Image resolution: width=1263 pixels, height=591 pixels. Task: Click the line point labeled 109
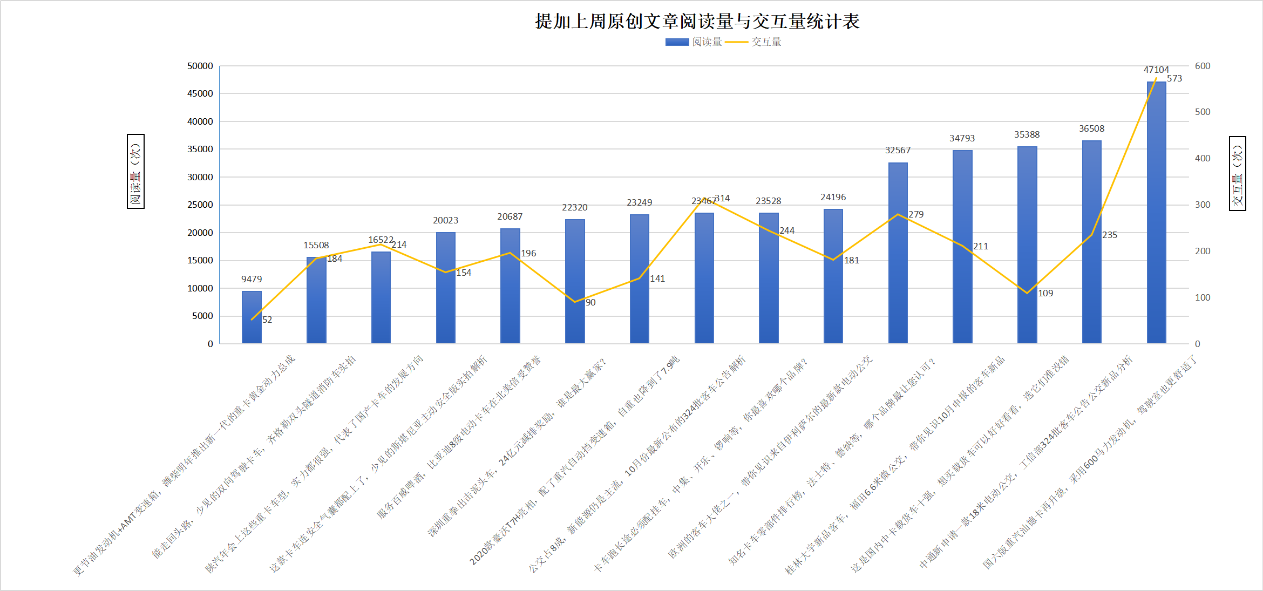click(1027, 293)
